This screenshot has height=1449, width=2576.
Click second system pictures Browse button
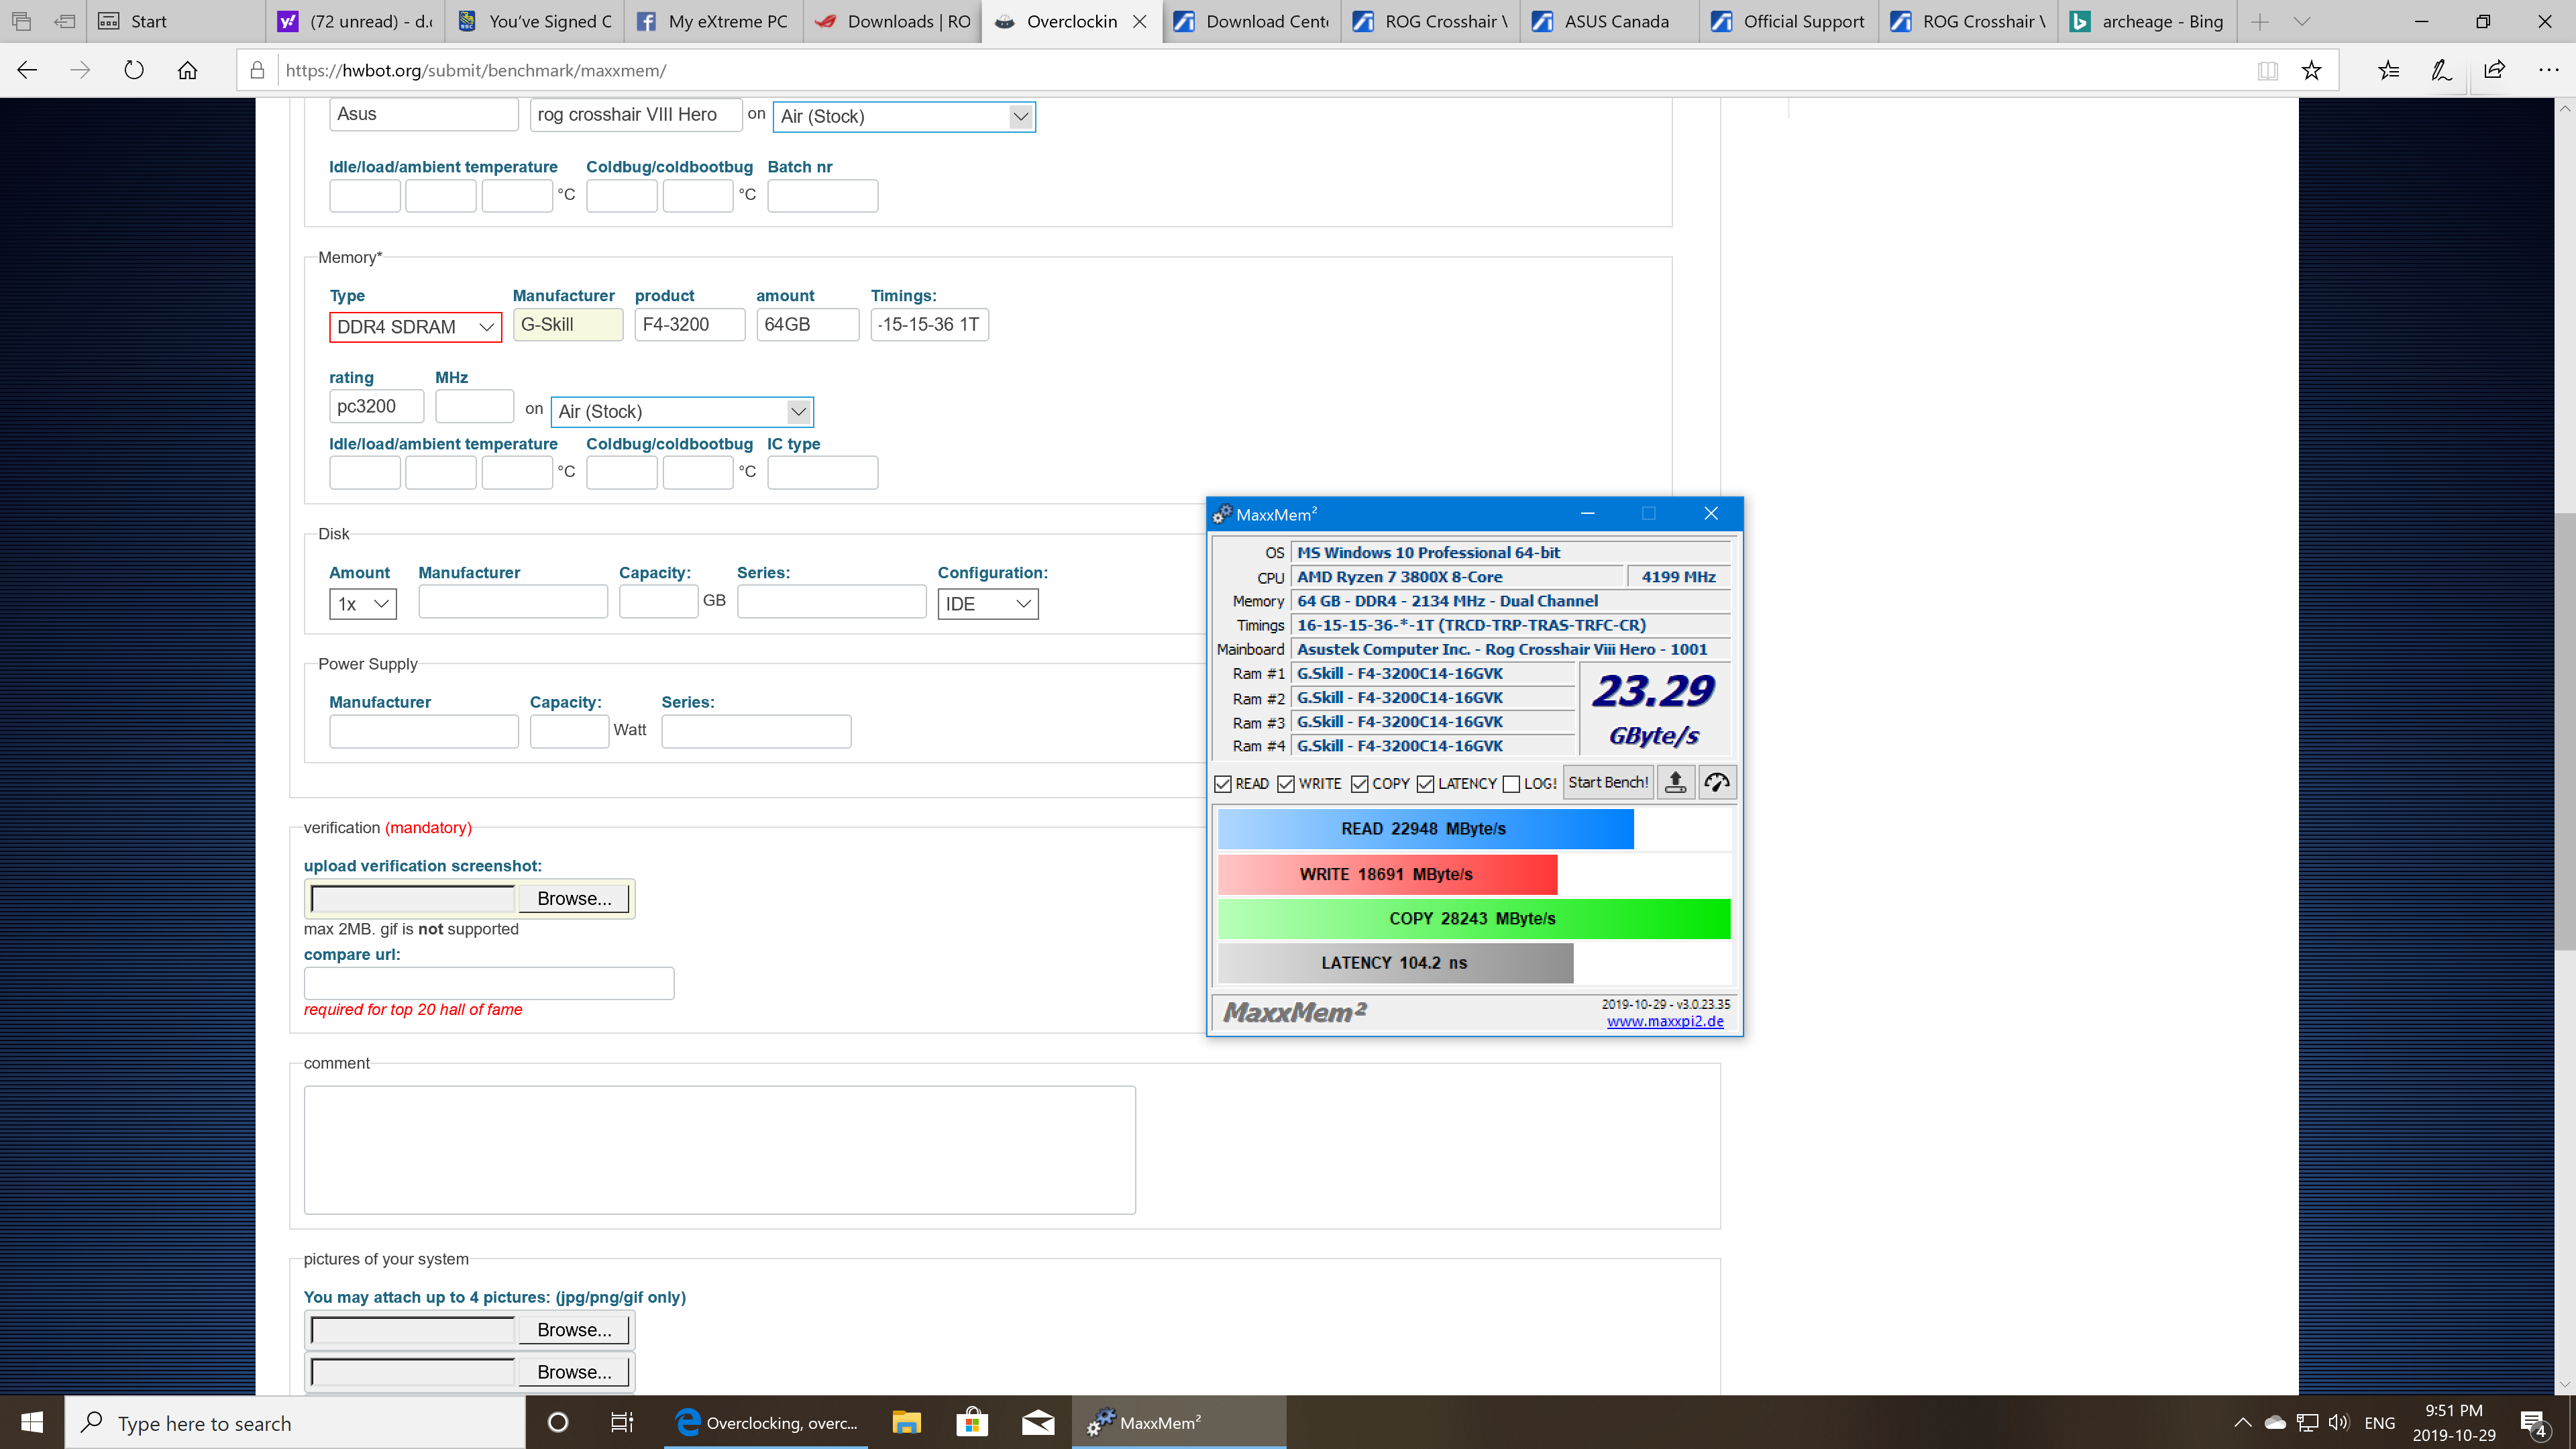(x=574, y=1371)
